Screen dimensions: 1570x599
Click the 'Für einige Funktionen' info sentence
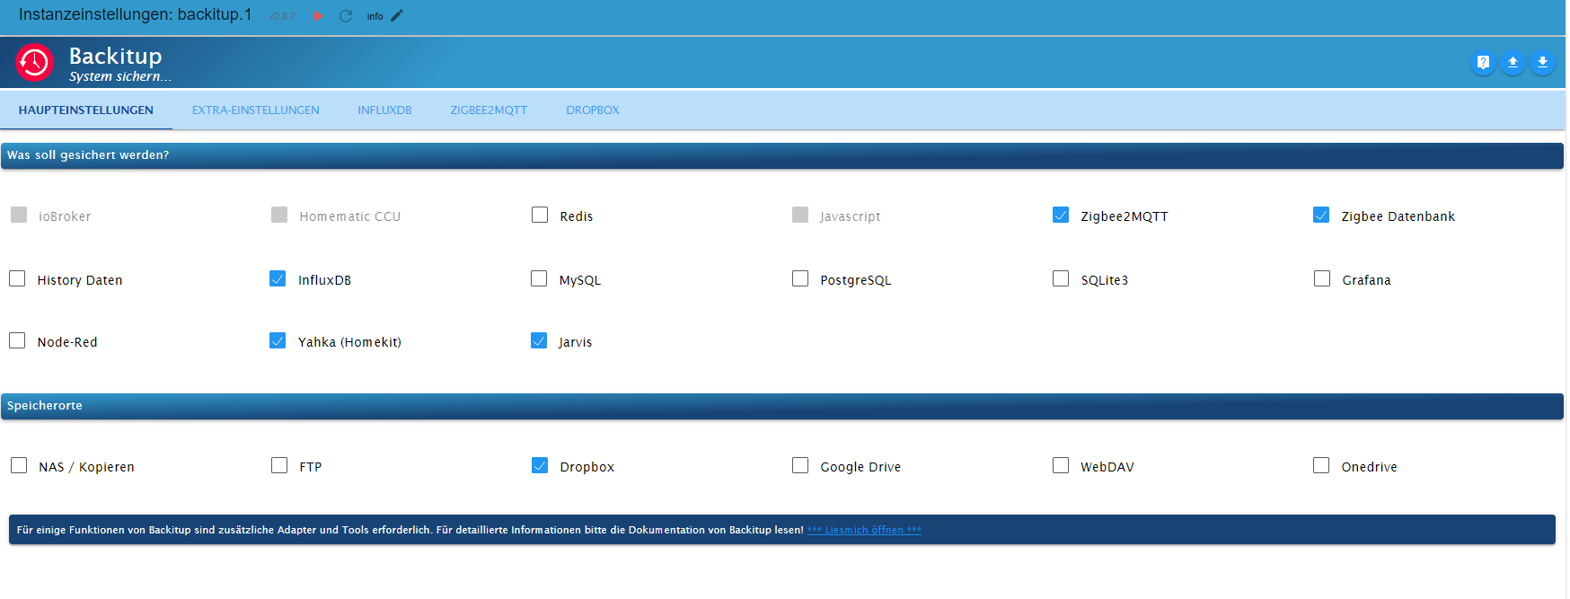pos(410,530)
